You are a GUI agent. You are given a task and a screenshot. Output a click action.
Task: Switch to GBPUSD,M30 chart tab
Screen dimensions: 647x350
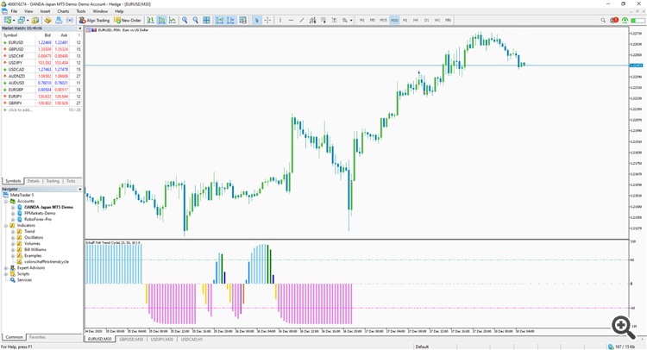131,340
